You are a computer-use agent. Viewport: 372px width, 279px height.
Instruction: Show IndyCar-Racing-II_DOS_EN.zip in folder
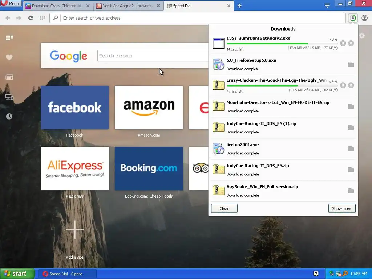tap(351, 170)
